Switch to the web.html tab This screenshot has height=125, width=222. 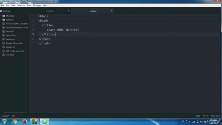click(50, 11)
